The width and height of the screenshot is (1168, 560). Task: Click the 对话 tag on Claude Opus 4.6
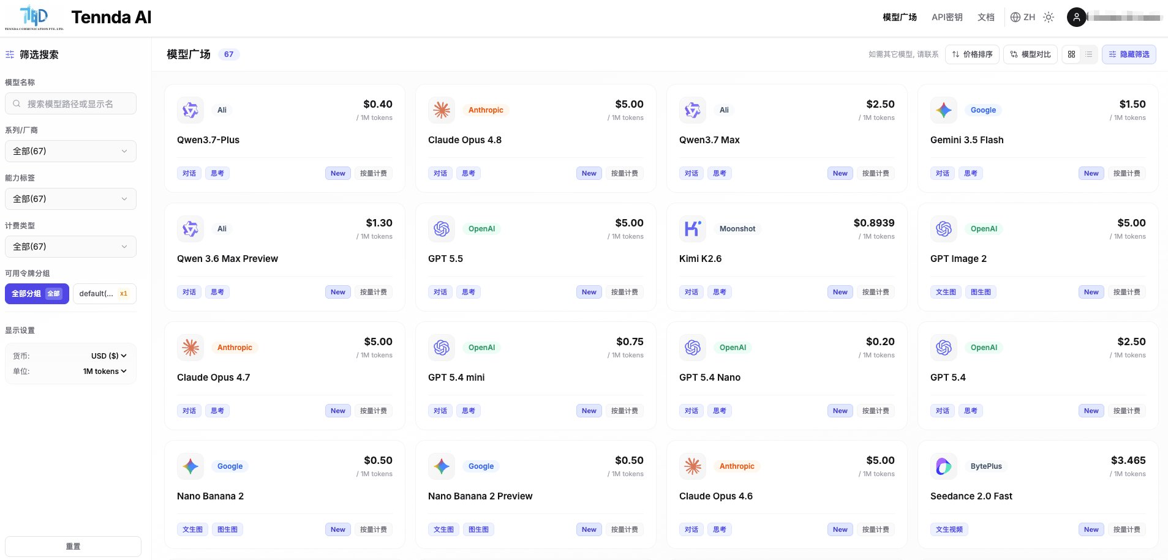pyautogui.click(x=691, y=529)
